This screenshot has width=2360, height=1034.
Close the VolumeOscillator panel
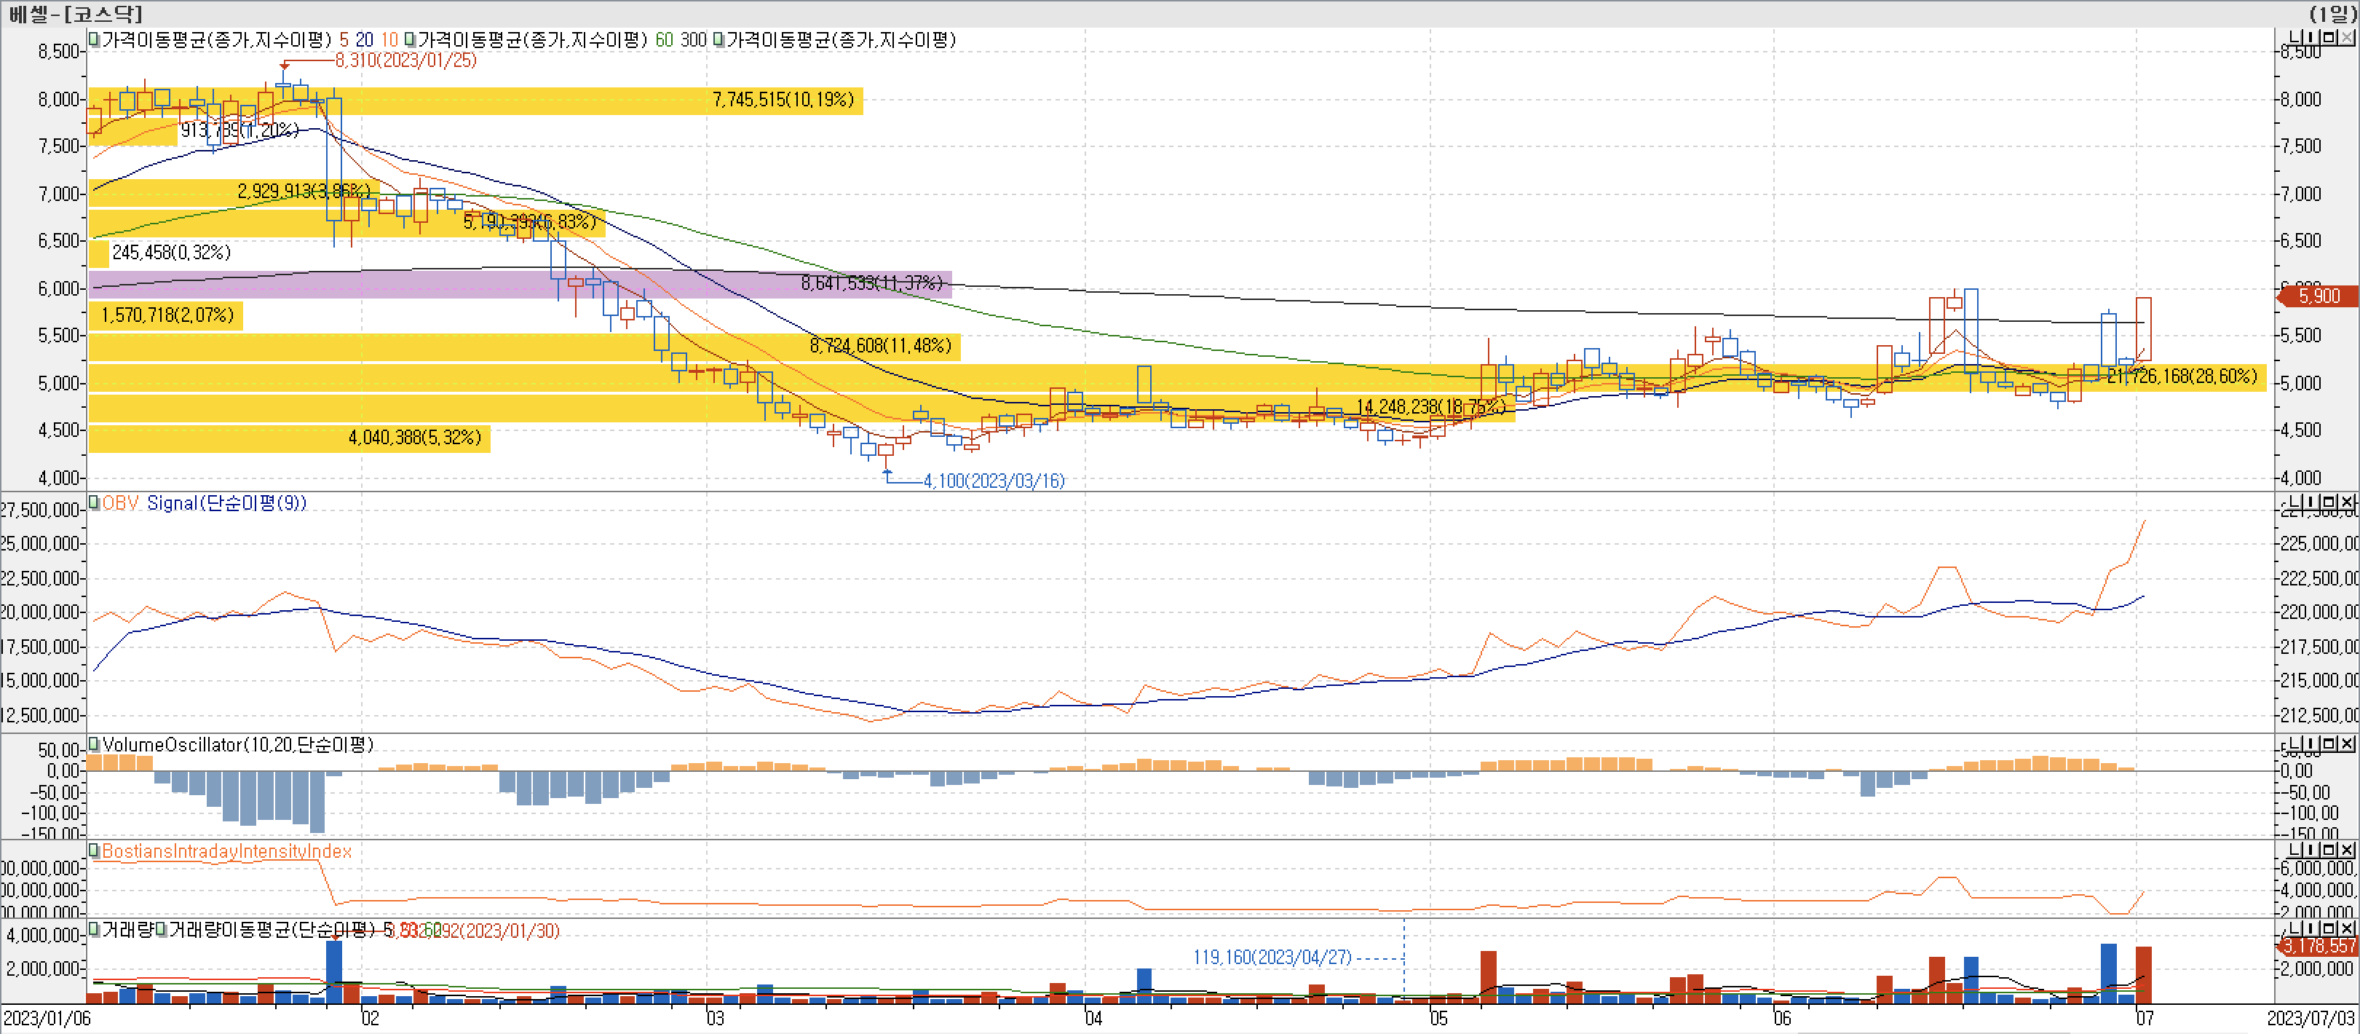[2347, 743]
